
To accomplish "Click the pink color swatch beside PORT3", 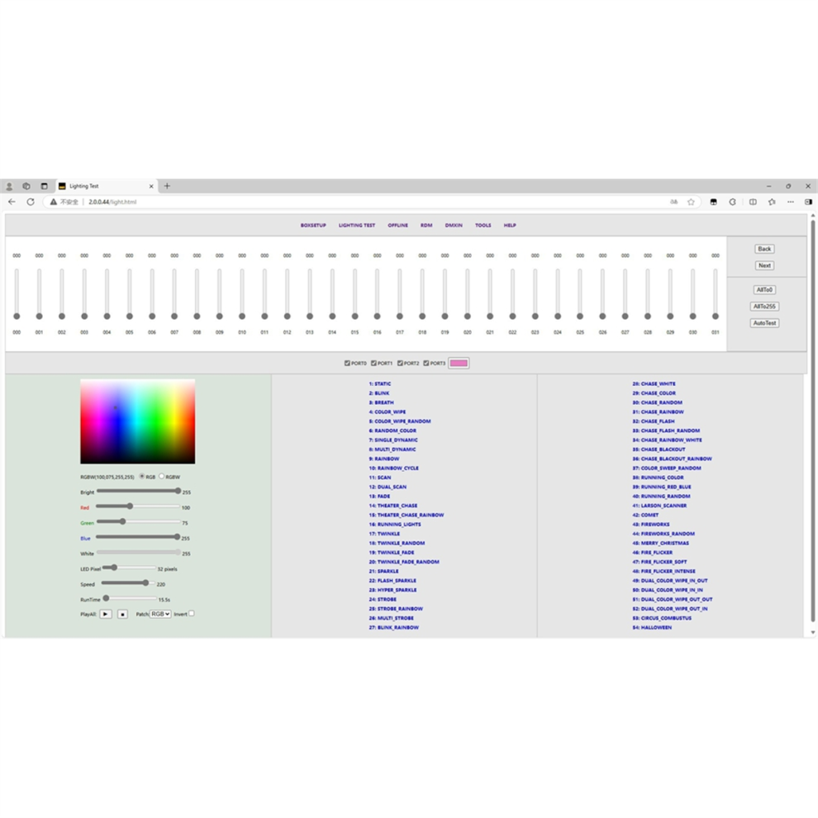I will click(x=459, y=363).
